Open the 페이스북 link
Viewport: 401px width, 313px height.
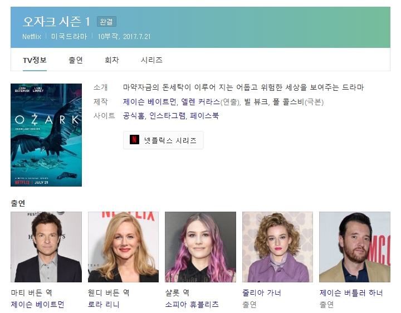(x=204, y=116)
